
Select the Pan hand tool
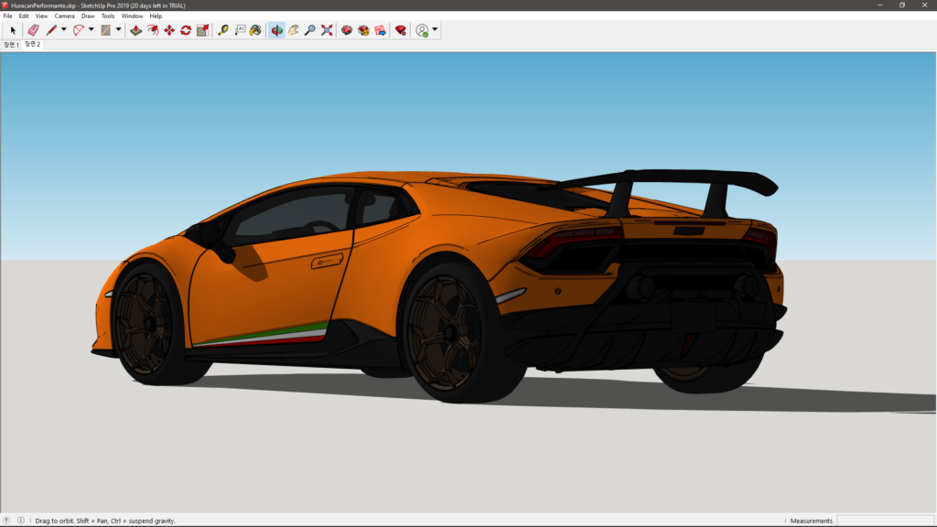click(x=294, y=30)
